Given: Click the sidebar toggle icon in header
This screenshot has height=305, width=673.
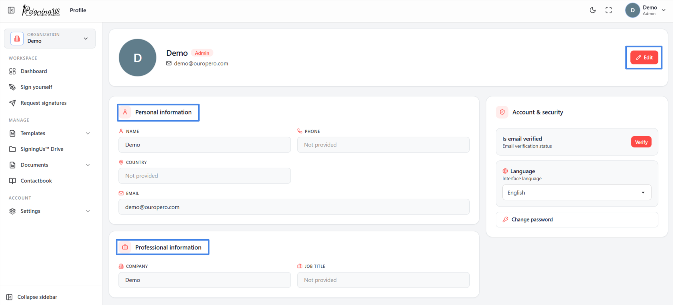Looking at the screenshot, I should click(x=11, y=10).
